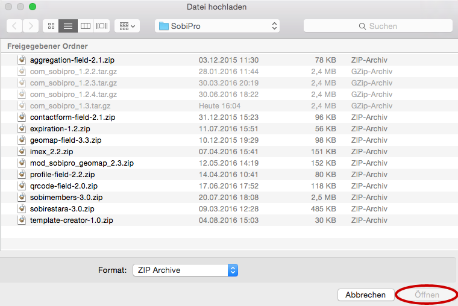Viewport: 458px width, 306px height.
Task: Click the archive icon of template-creator-1.0.zip
Action: pos(22,220)
